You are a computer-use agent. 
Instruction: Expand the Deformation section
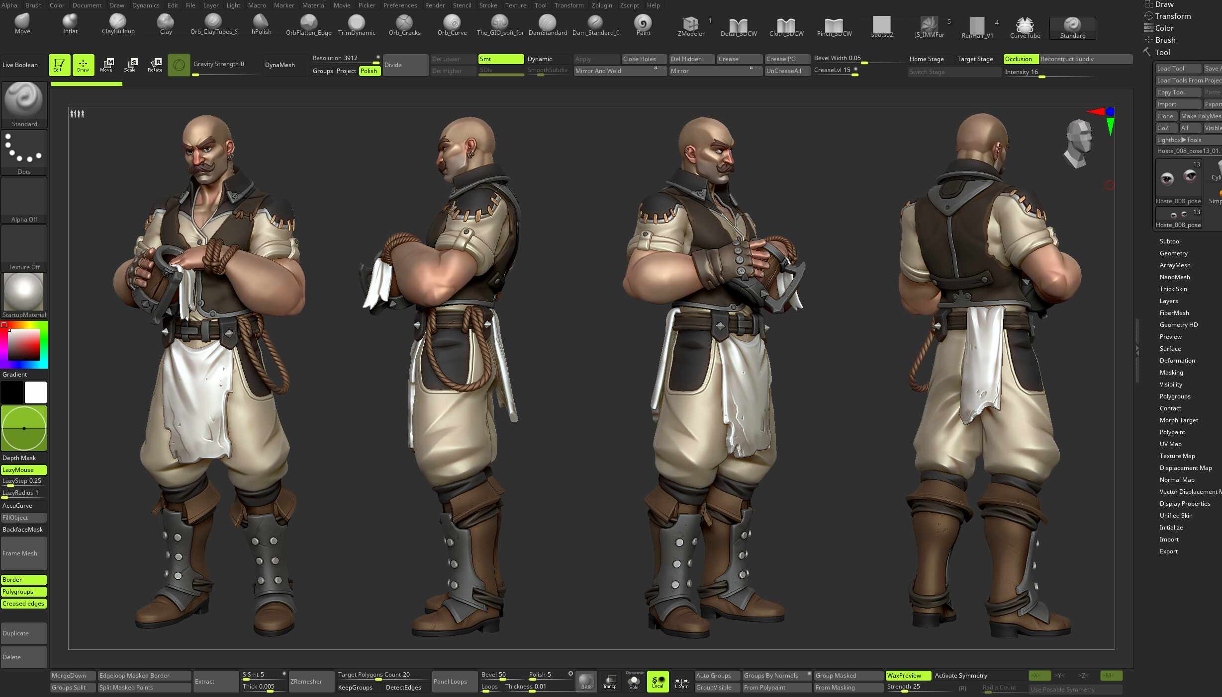(x=1177, y=360)
